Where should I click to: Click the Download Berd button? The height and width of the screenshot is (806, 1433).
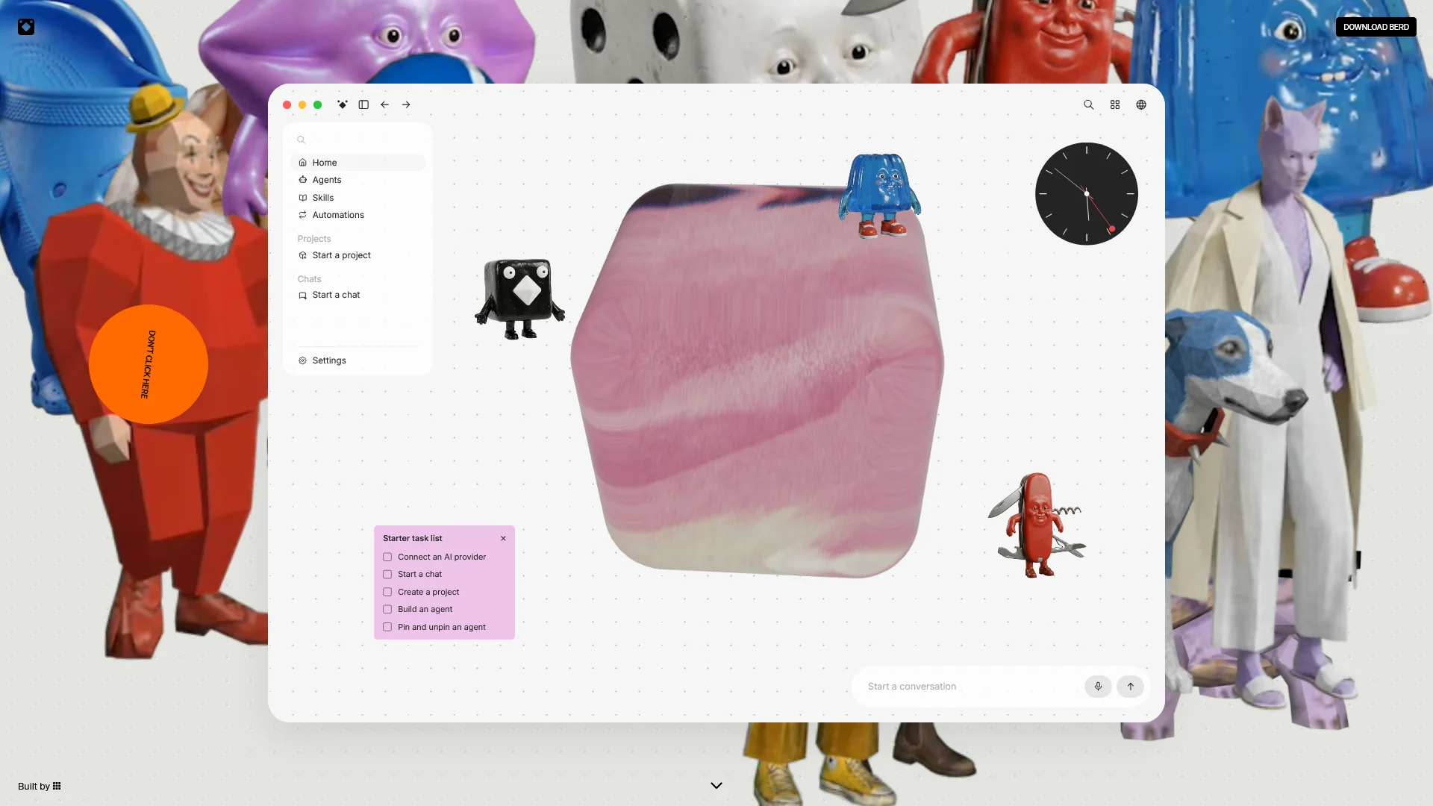[1376, 27]
